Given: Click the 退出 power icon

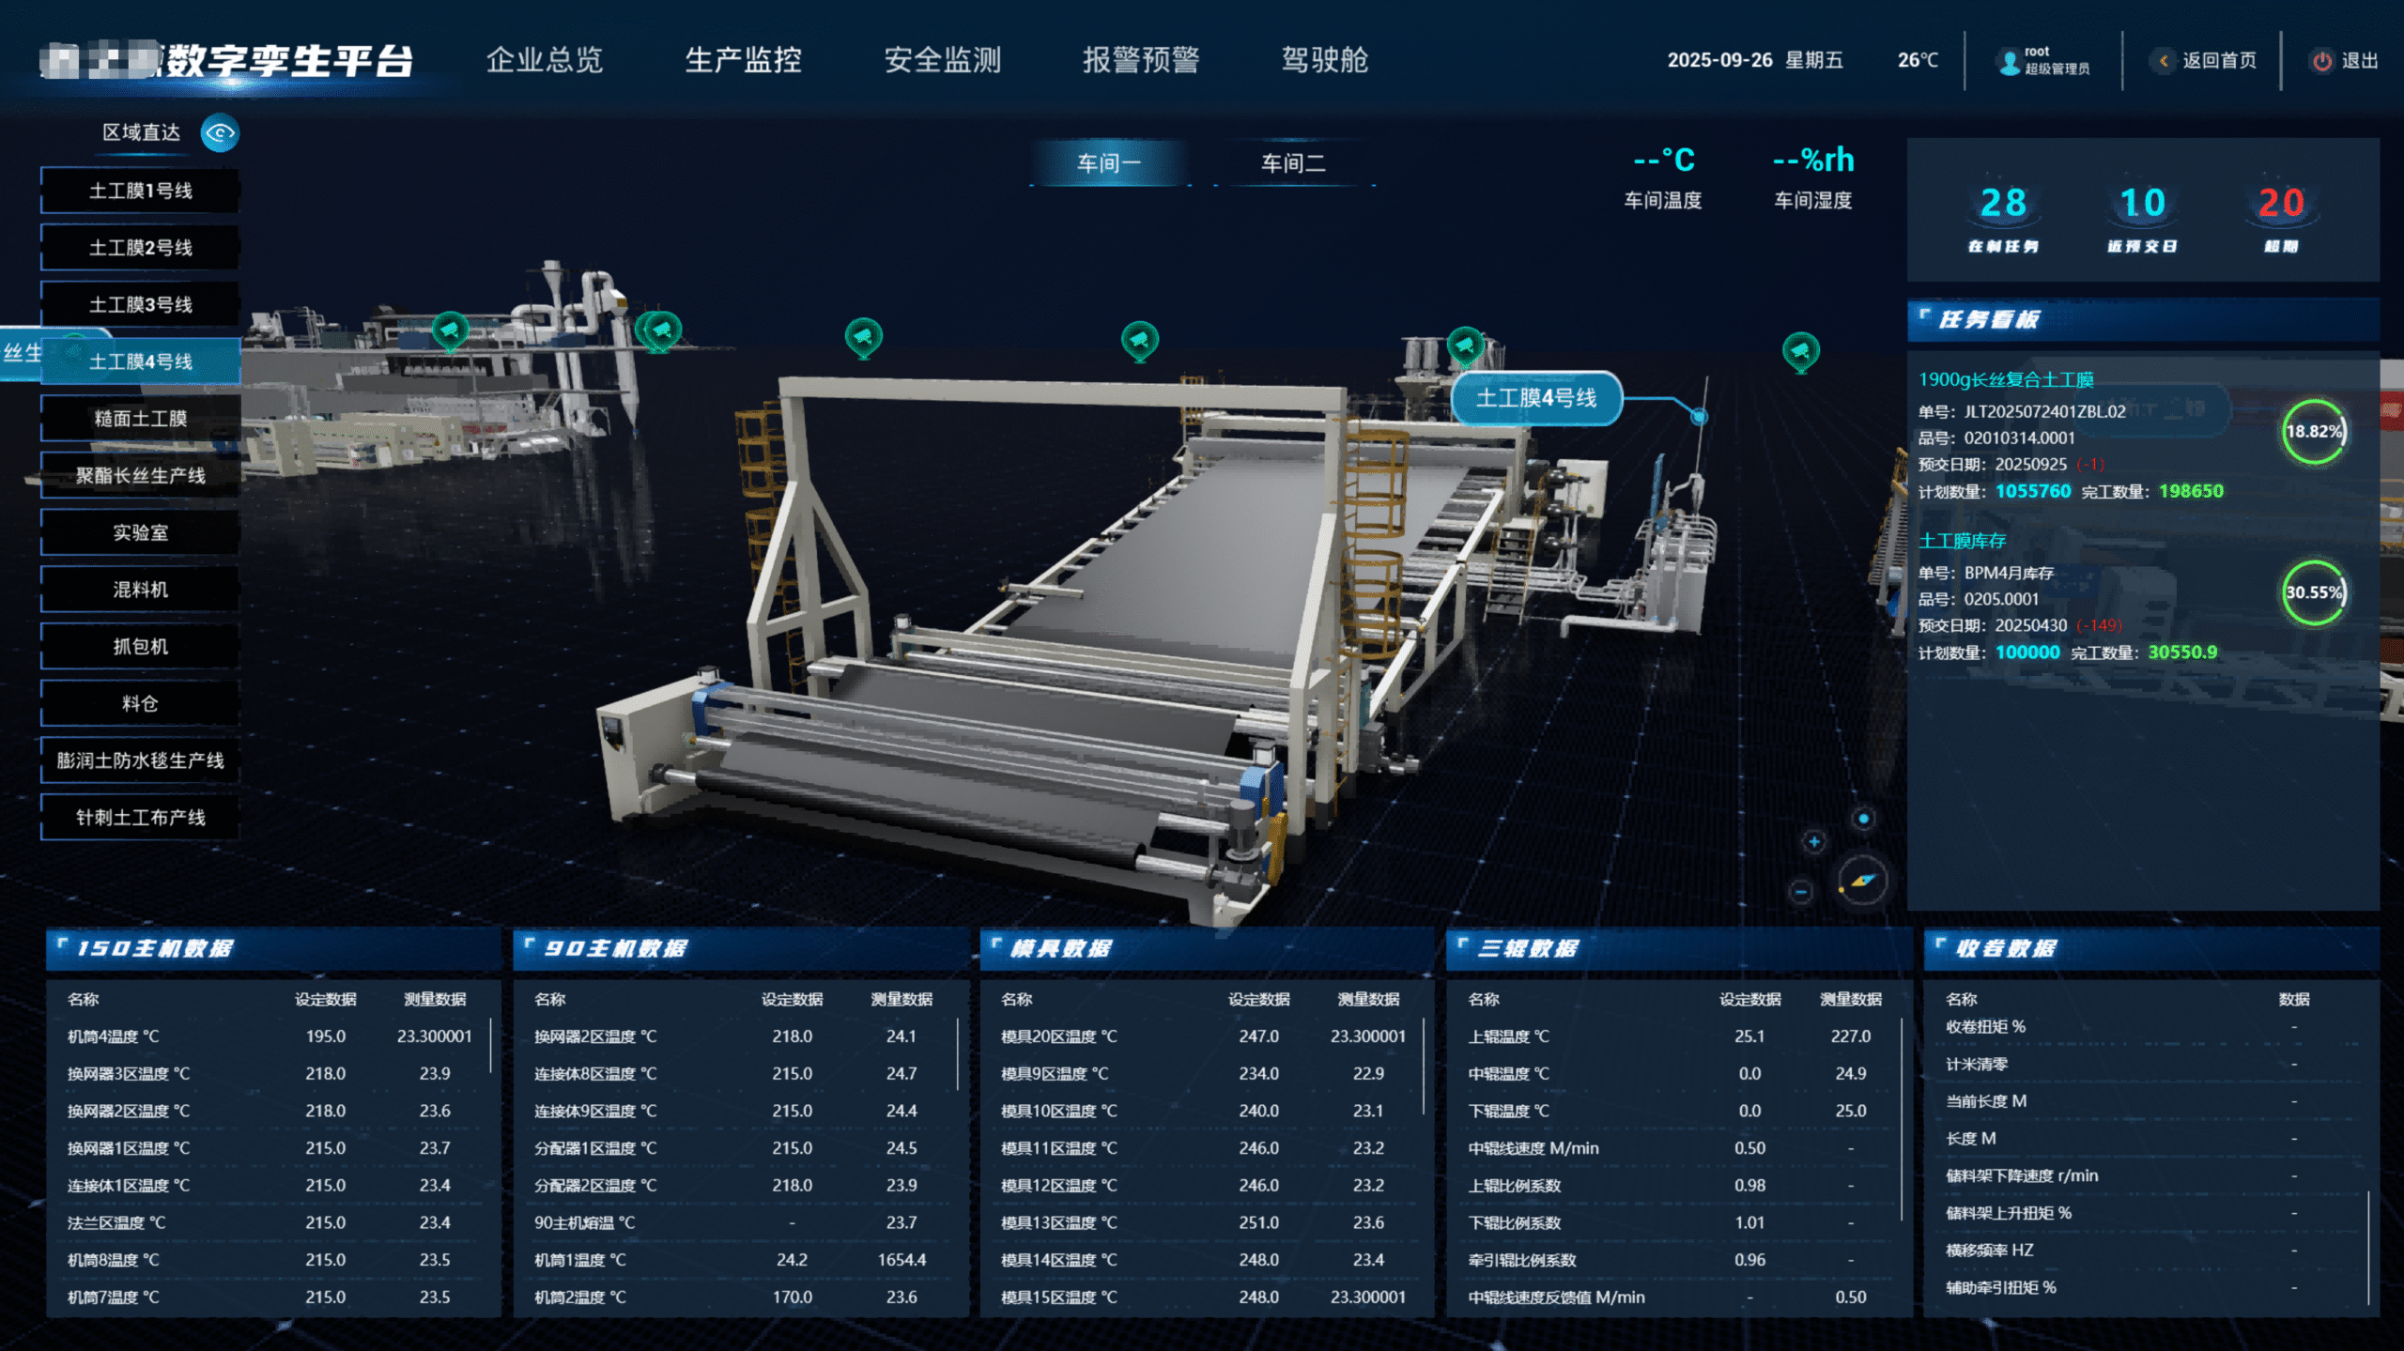Looking at the screenshot, I should [x=2321, y=61].
